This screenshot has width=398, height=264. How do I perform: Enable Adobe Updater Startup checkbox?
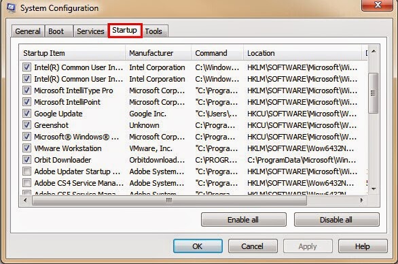(26, 171)
